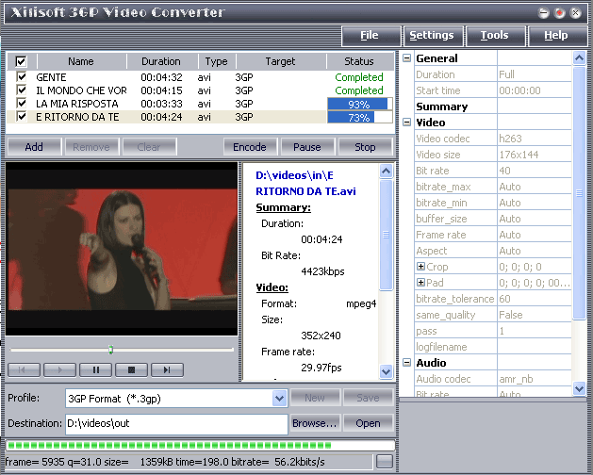Click Open destination folder button
The width and height of the screenshot is (593, 475).
point(368,423)
